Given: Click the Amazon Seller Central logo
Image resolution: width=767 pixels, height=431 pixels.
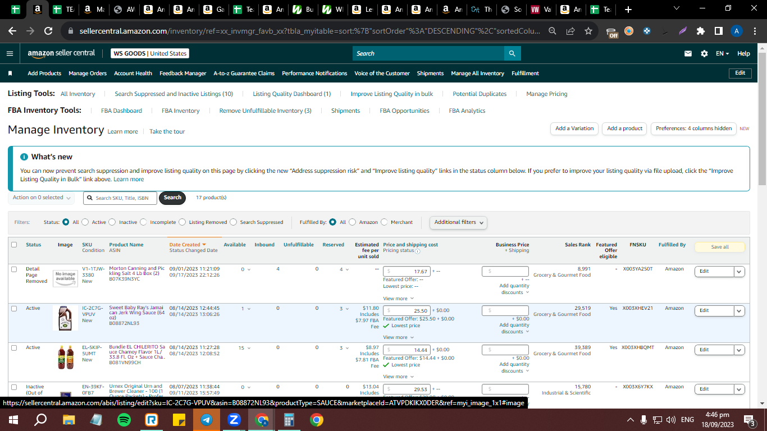Looking at the screenshot, I should click(x=61, y=53).
